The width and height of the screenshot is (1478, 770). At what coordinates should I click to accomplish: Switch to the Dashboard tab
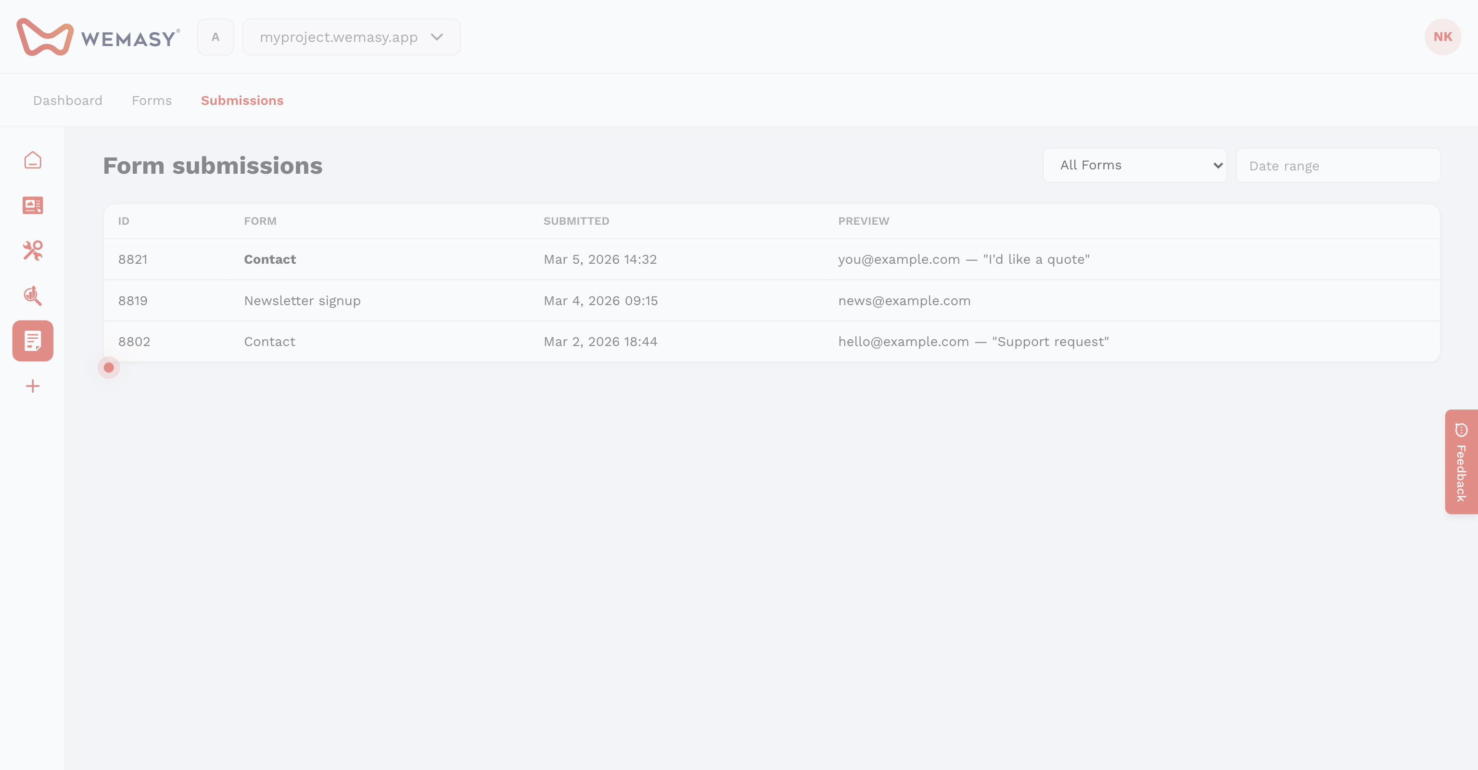68,101
